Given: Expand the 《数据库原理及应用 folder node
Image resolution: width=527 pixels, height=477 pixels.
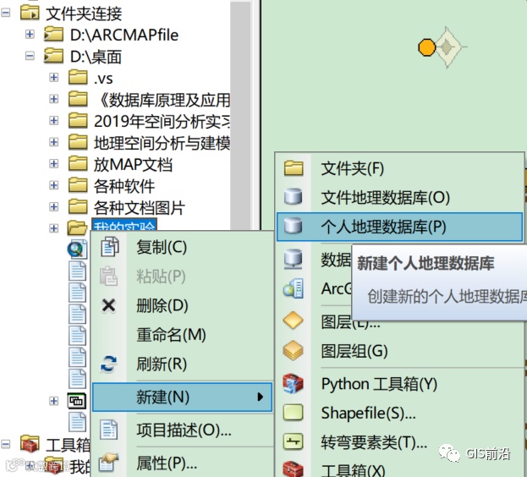Looking at the screenshot, I should [x=54, y=99].
